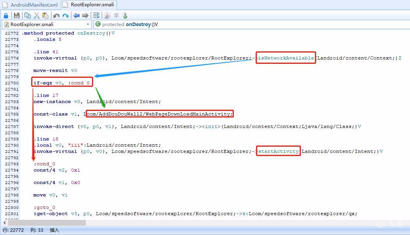This screenshot has height=235, width=410.
Task: Click the green circular-arrow toolbar icon
Action: (x=125, y=16)
